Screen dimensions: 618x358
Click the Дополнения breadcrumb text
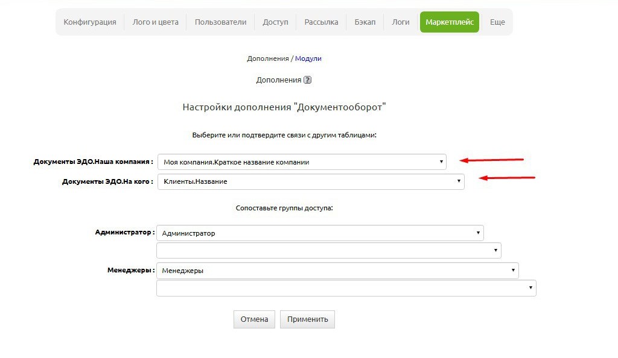(x=268, y=58)
